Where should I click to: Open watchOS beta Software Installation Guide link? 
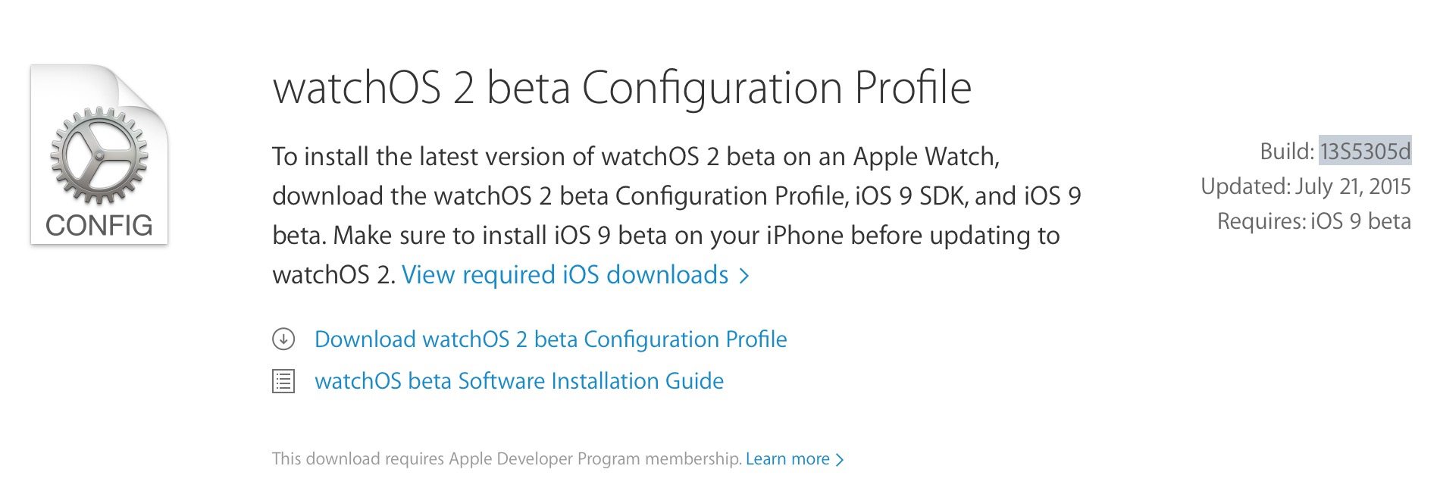click(519, 381)
